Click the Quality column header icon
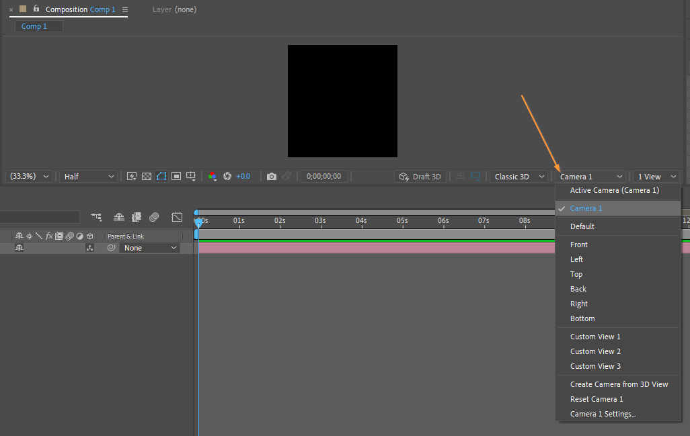690x436 pixels. coord(39,236)
